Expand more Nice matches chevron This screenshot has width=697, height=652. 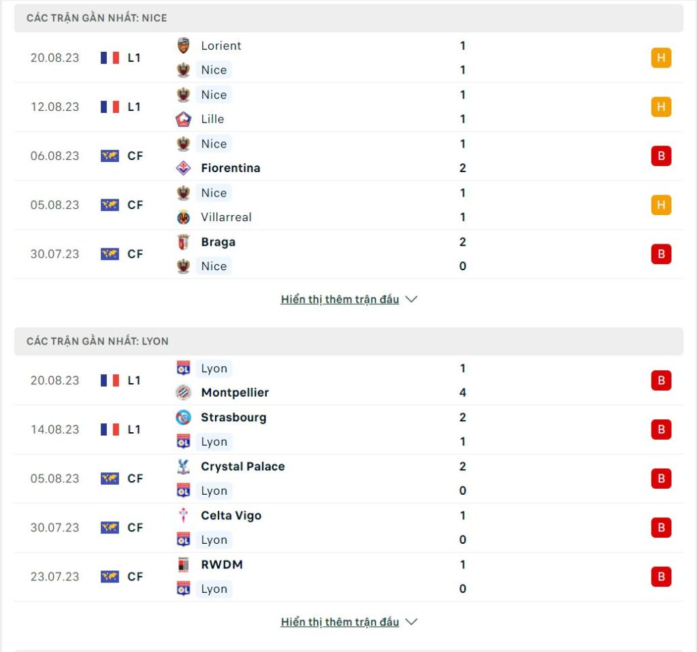(412, 299)
